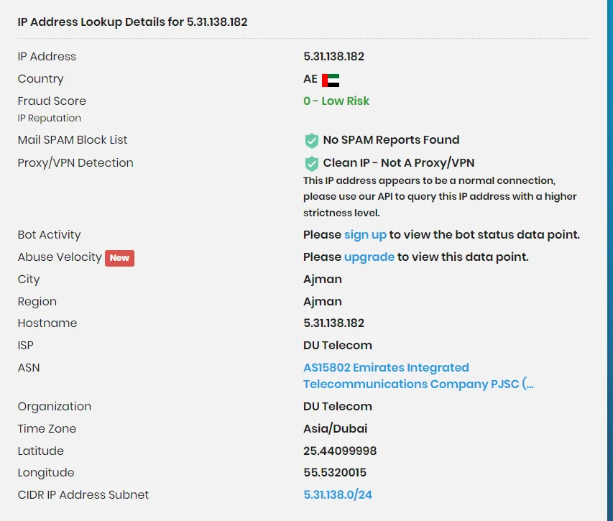
Task: Click the Asia/Dubai time zone value
Action: pos(335,429)
